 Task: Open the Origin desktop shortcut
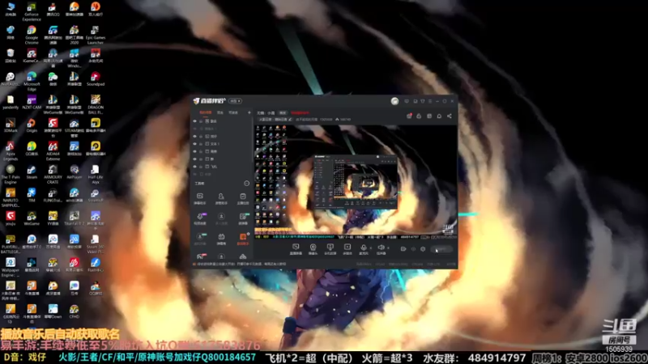click(x=32, y=125)
